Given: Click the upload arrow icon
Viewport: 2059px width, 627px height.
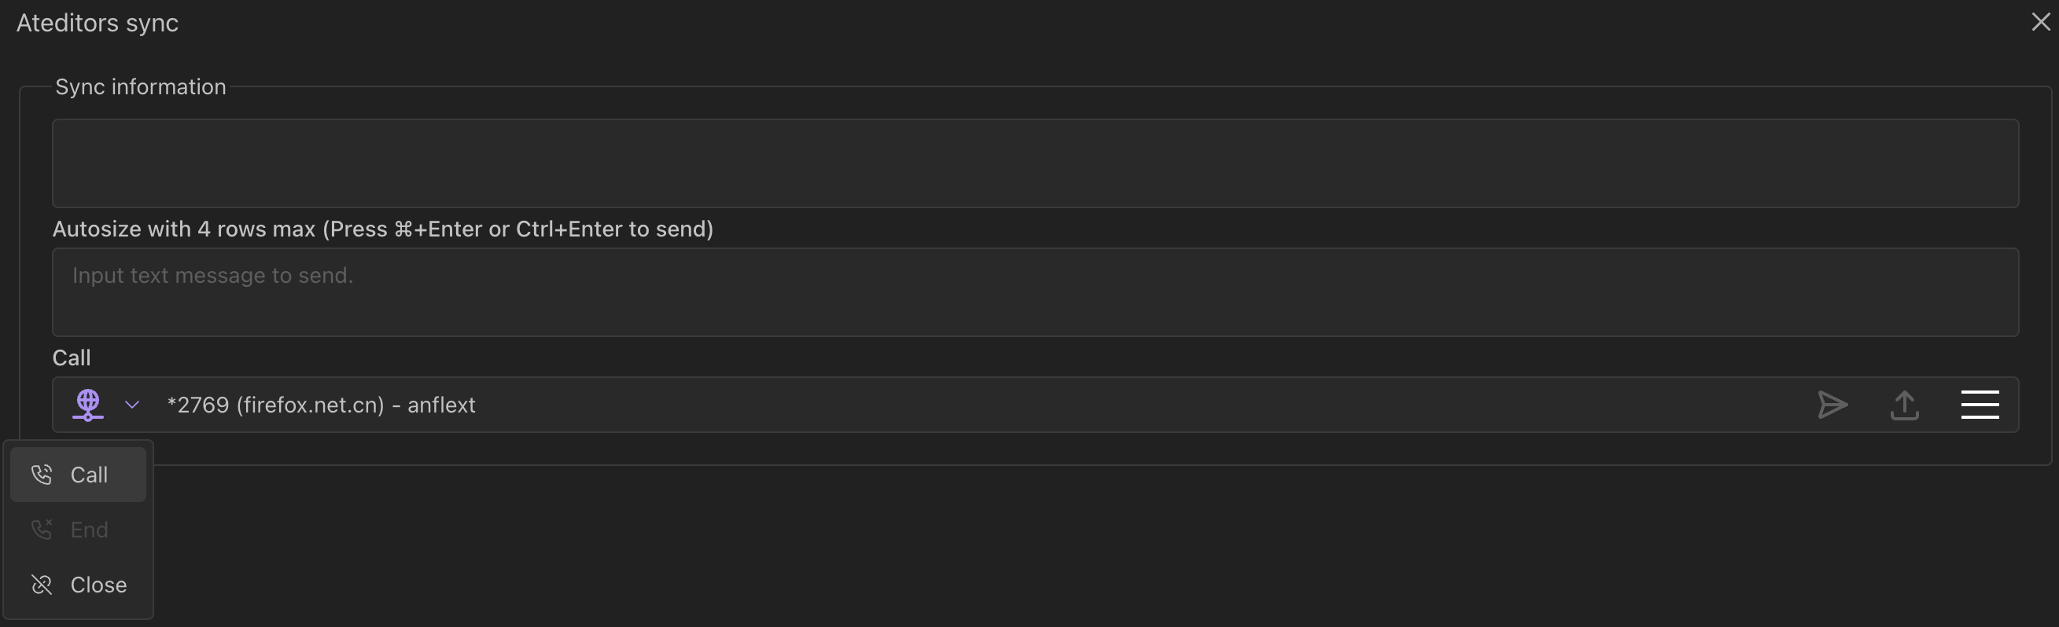Looking at the screenshot, I should point(1904,405).
